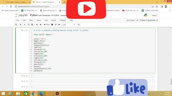
Task: Open the weberp bookmark
Action: pos(10,10)
